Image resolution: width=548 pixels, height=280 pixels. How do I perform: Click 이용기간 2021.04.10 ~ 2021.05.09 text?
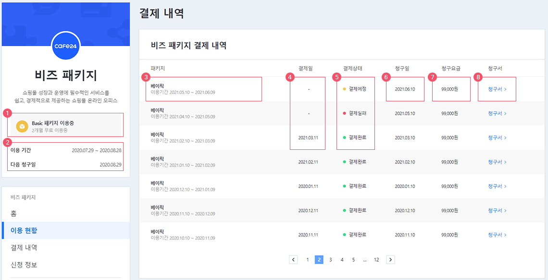coord(183,117)
